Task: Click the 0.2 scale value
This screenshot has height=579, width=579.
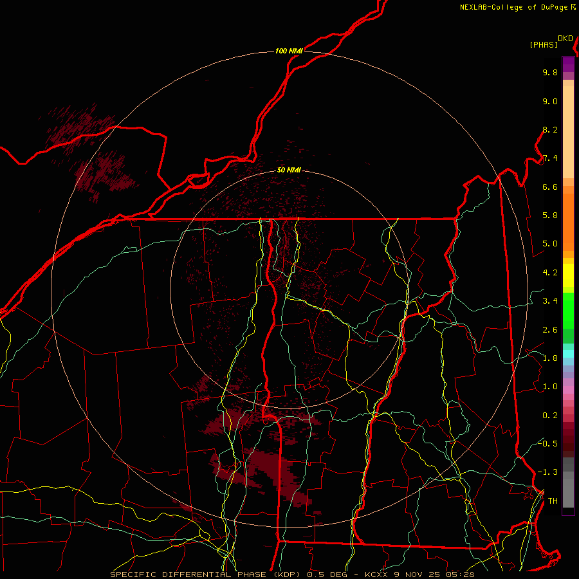Action: click(550, 416)
